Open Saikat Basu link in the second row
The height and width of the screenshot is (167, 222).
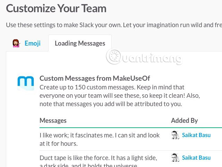tap(196, 158)
